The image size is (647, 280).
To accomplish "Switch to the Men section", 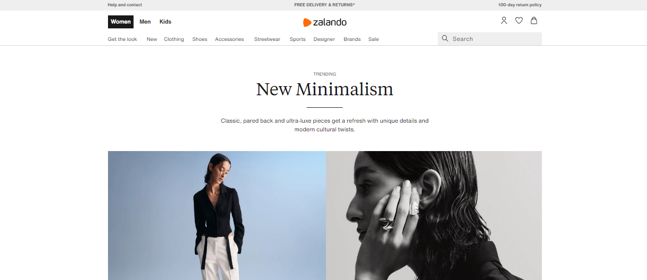I will point(145,22).
